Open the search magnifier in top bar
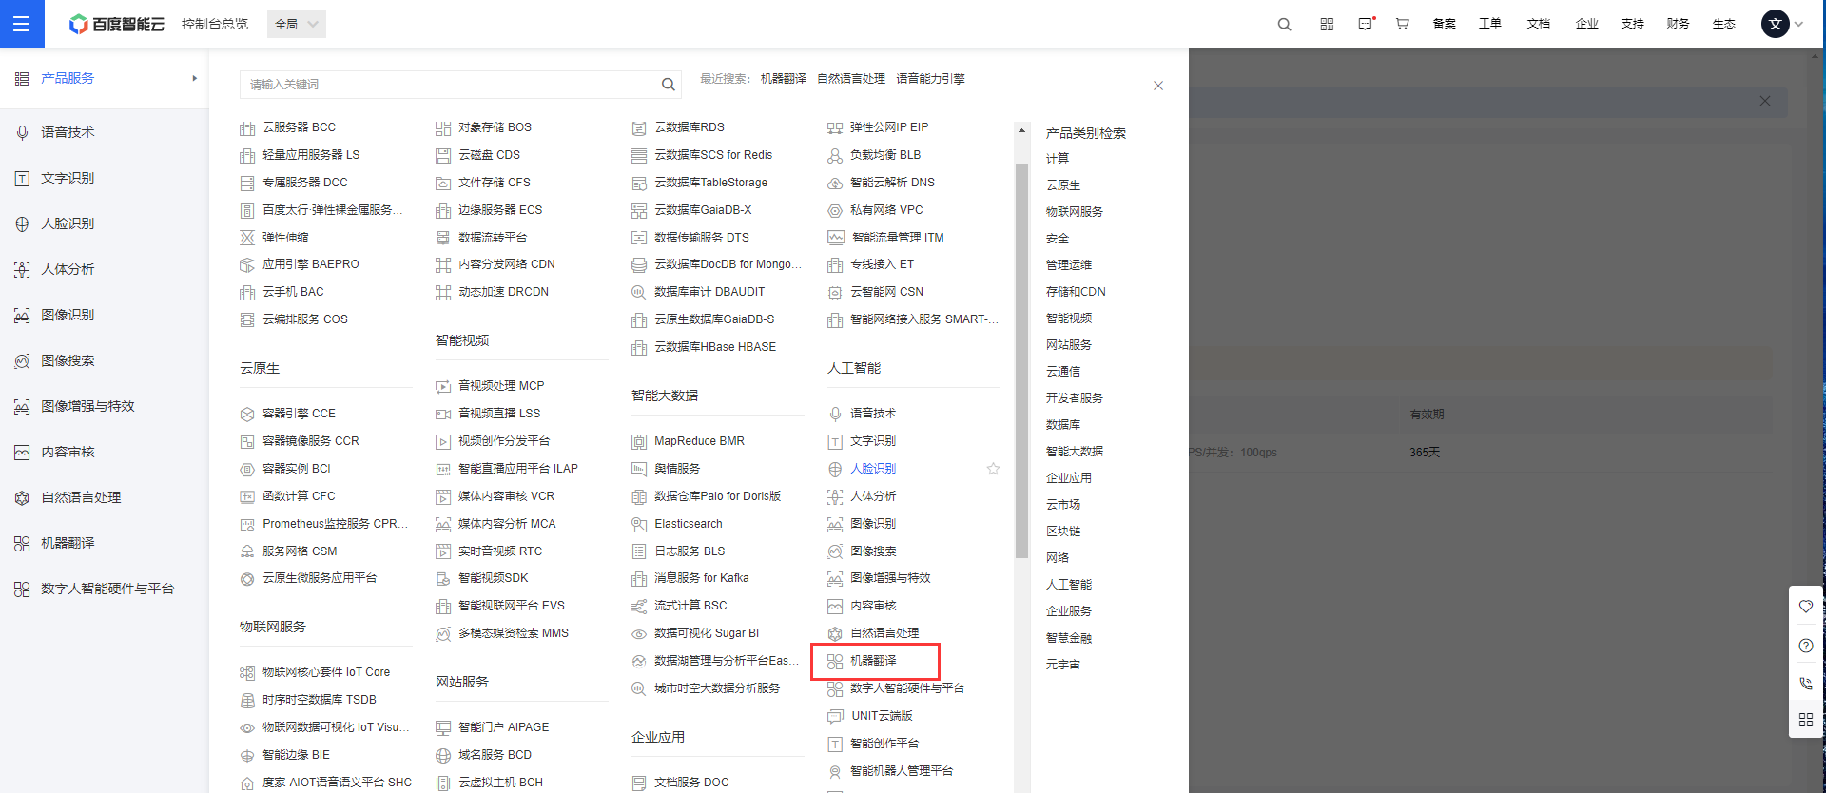 click(1284, 25)
